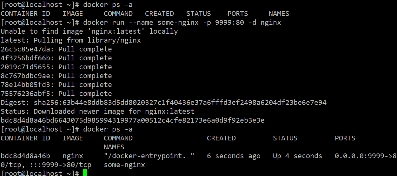The height and width of the screenshot is (176, 397).
Task: Click the STATUS header in lower table
Action: pos(285,138)
